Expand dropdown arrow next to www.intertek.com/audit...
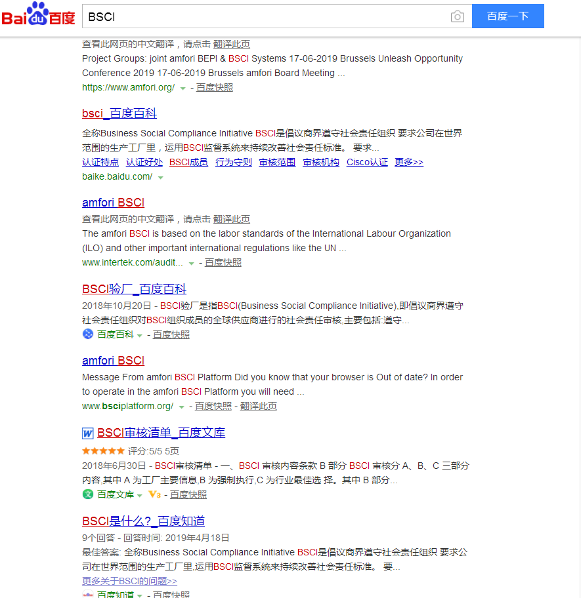Viewport: 581px width, 598px height. click(x=192, y=264)
